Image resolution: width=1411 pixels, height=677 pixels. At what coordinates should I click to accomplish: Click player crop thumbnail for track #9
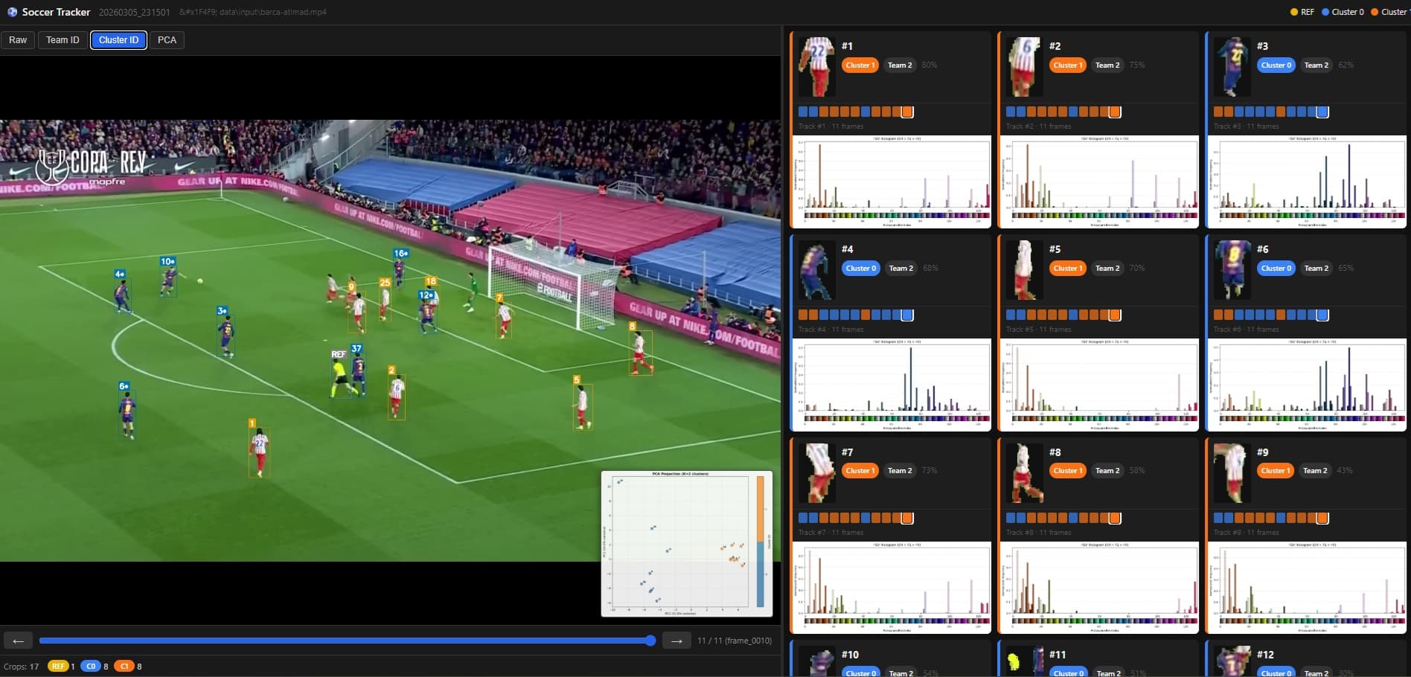(x=1232, y=473)
